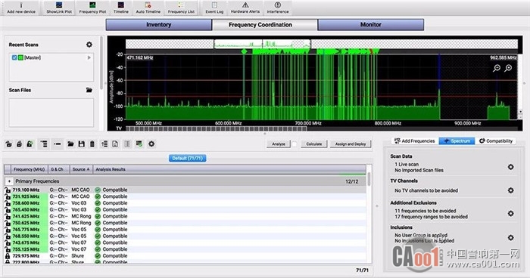Open the Interference view
Image resolution: width=530 pixels, height=278 pixels.
click(x=278, y=8)
